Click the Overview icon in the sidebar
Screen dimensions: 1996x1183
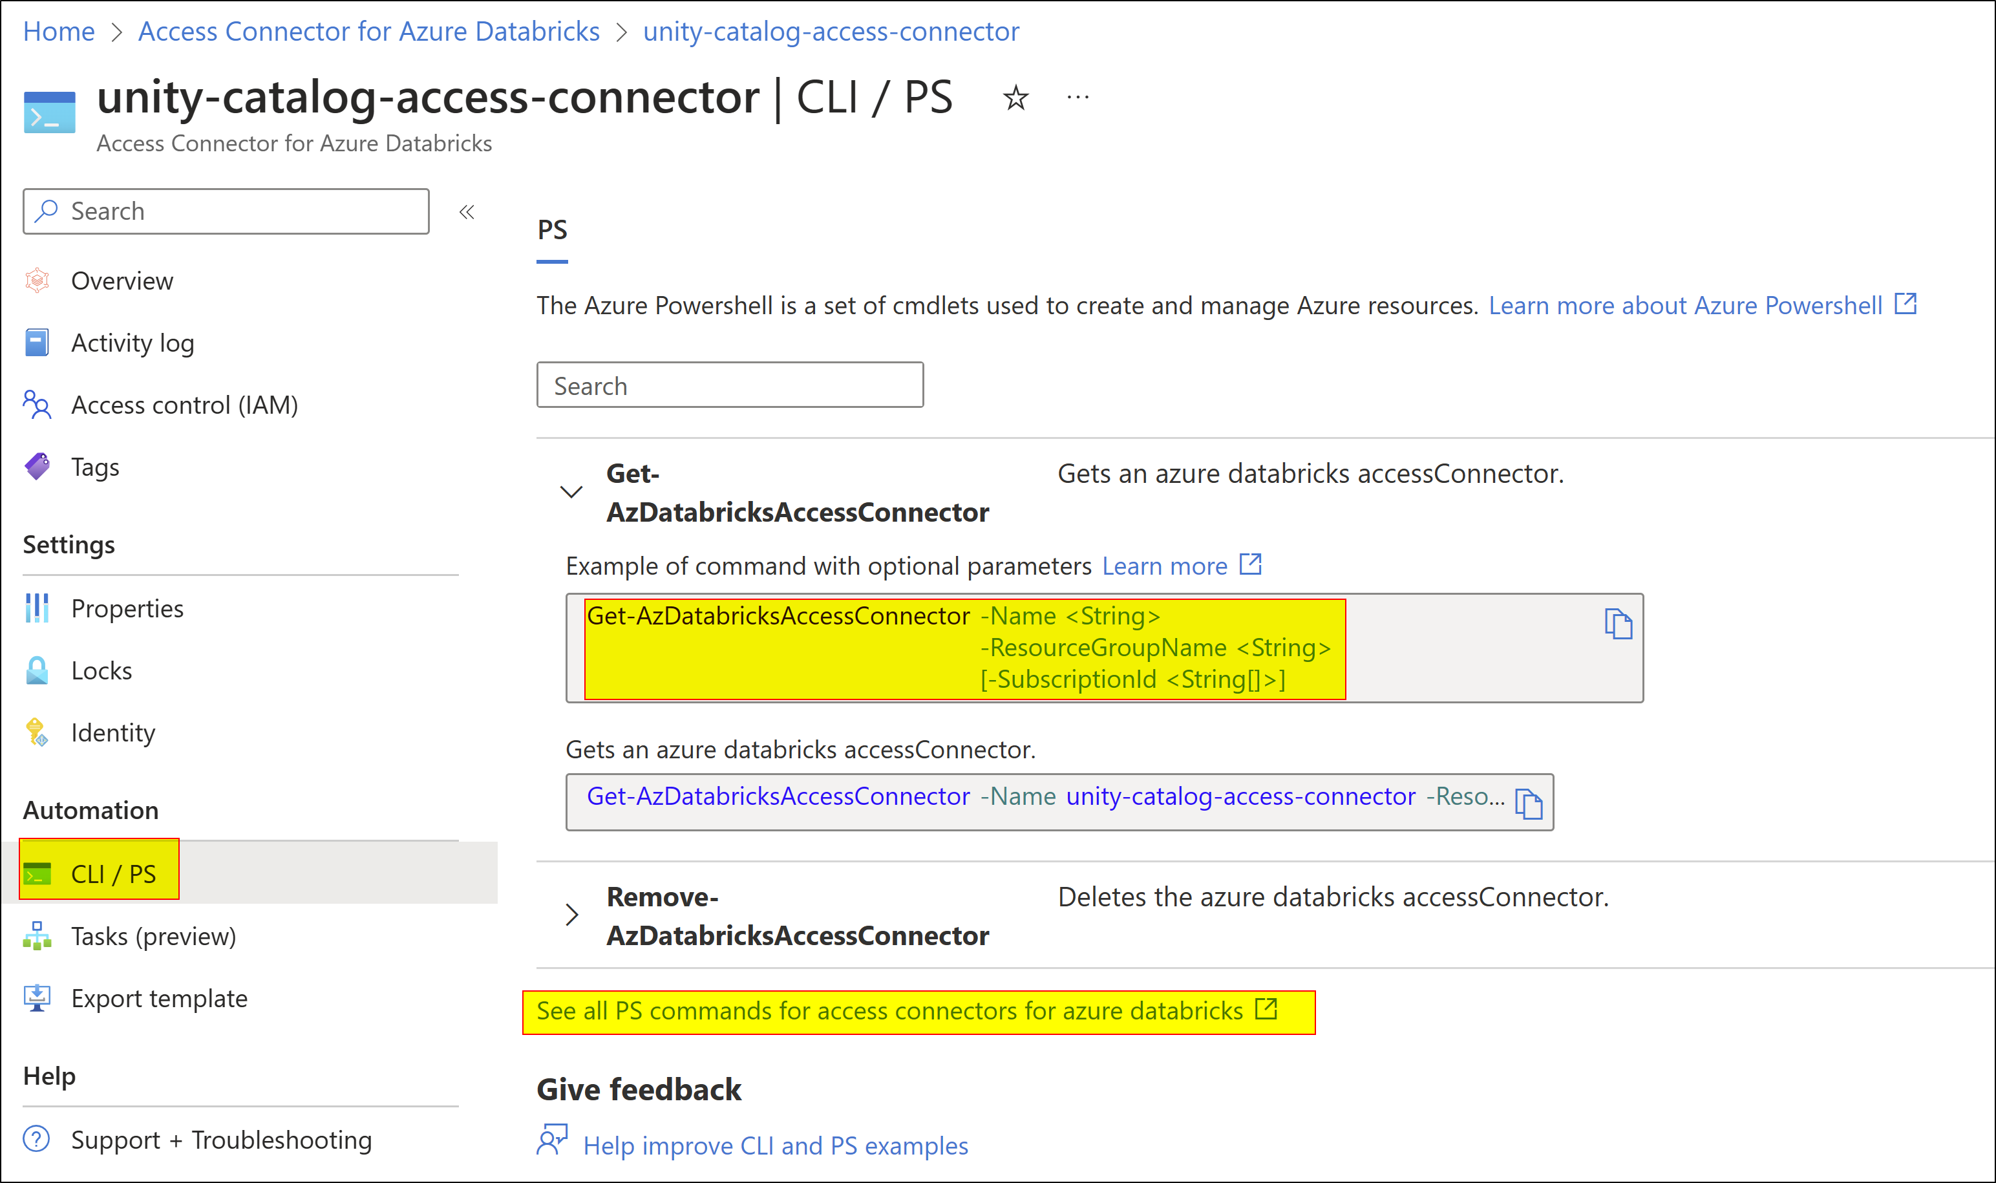[x=37, y=281]
